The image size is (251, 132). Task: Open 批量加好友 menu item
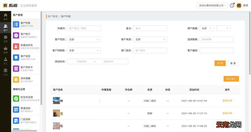pyautogui.click(x=26, y=47)
